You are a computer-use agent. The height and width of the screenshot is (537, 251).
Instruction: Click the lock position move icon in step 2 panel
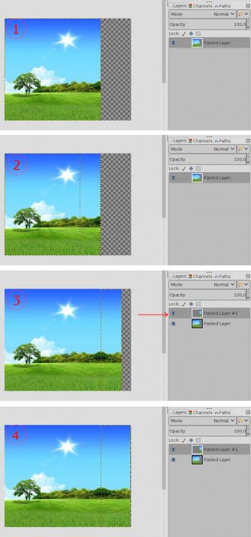coord(191,168)
